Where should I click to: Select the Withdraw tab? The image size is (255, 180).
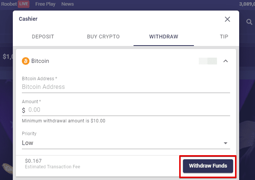[164, 37]
